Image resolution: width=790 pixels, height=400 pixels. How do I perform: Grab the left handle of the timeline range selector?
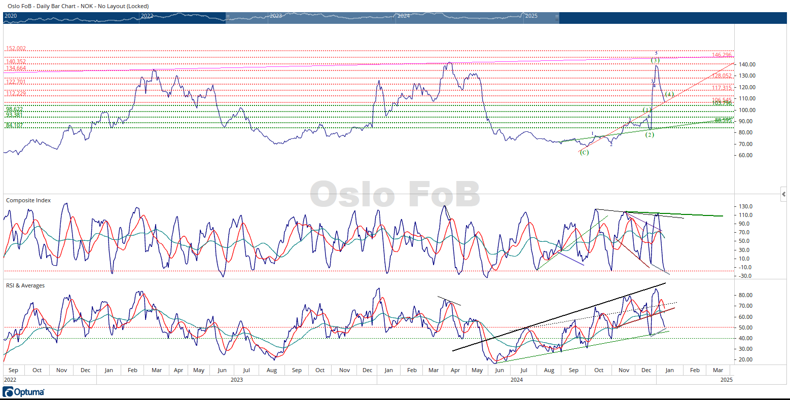coord(228,17)
